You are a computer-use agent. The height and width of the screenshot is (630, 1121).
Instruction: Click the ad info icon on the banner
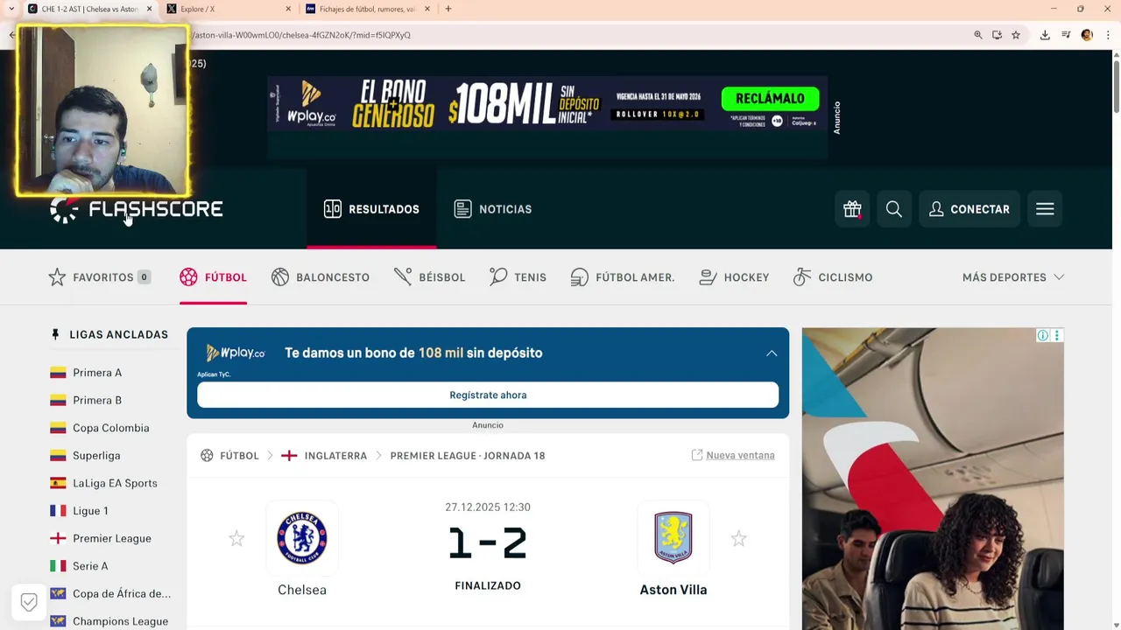click(1043, 335)
